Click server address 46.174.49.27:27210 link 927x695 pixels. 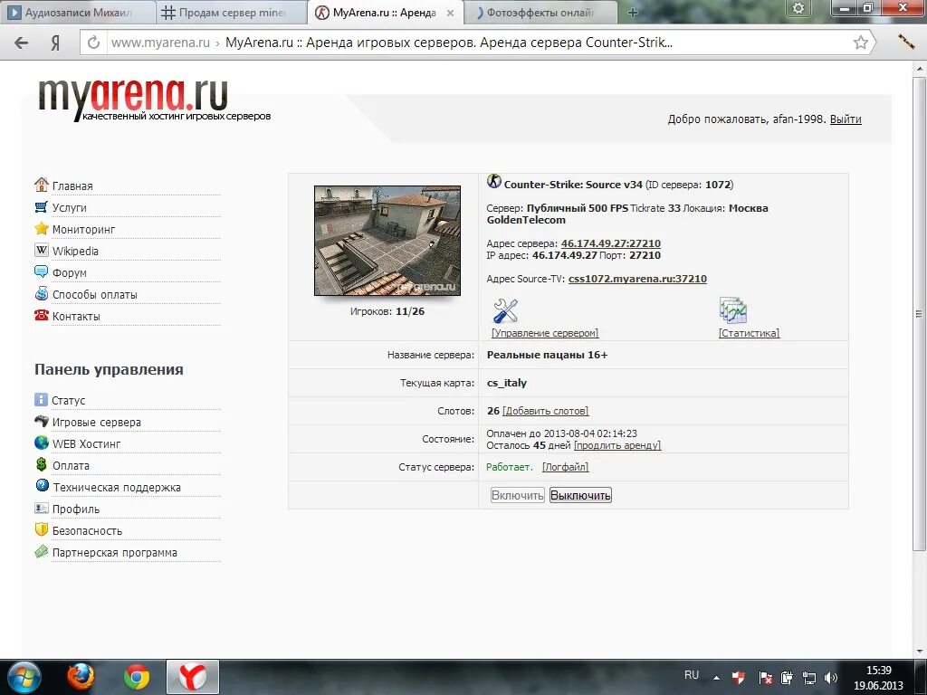tap(611, 243)
